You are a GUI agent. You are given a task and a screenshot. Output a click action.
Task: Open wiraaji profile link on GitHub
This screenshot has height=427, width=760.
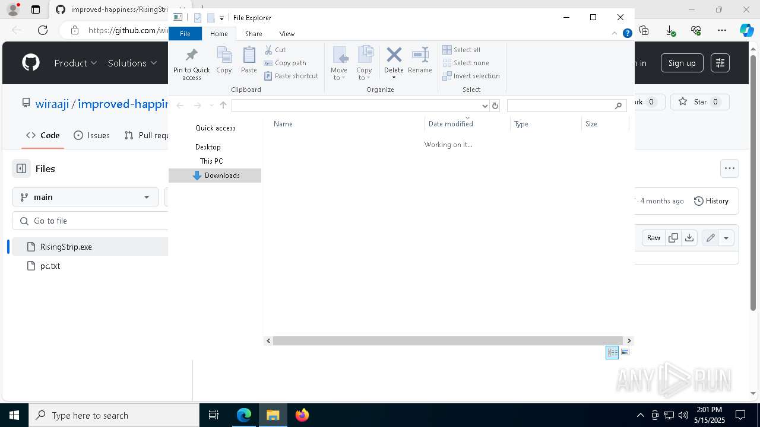[x=52, y=104]
